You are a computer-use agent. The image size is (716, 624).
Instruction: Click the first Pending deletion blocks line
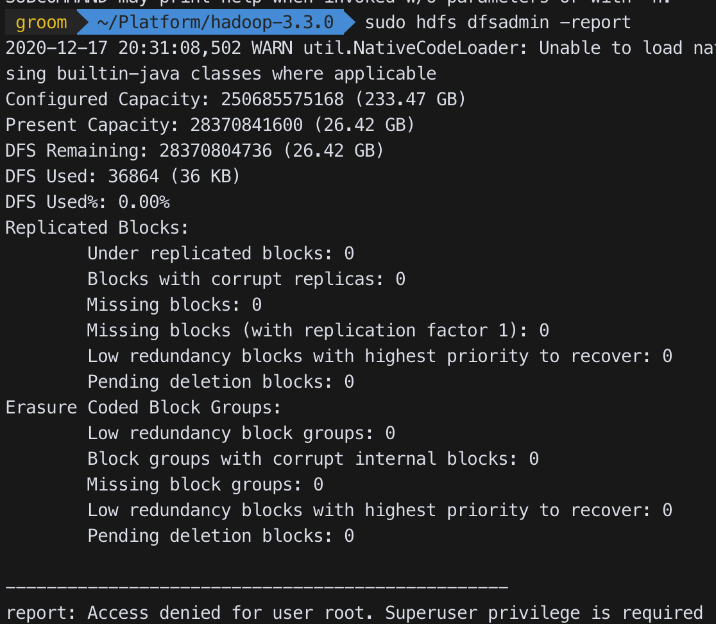coord(221,381)
